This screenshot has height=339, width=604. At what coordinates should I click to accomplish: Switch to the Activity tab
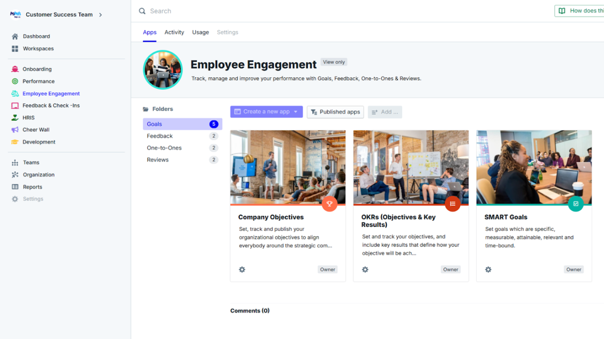coord(174,32)
